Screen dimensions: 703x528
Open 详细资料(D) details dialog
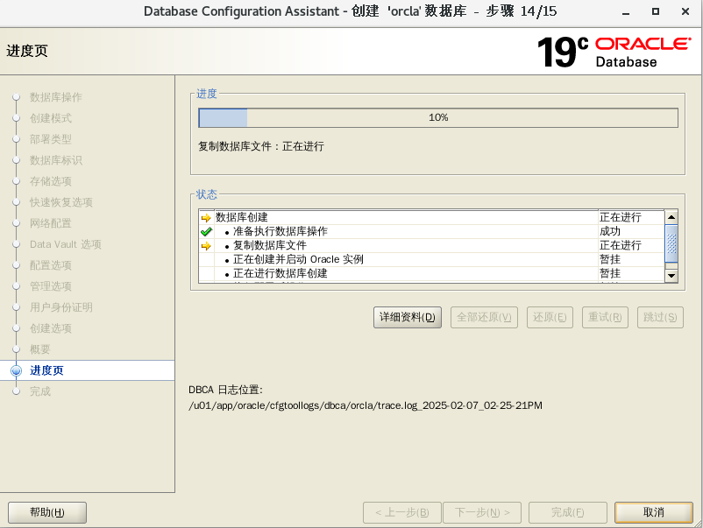coord(408,317)
